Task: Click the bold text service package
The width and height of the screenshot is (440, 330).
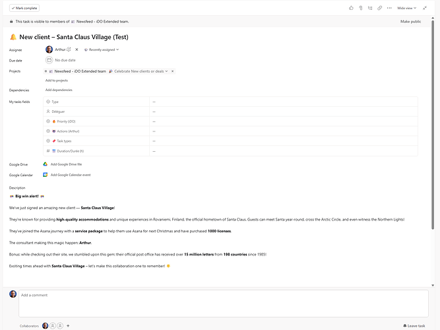Action: click(88, 231)
